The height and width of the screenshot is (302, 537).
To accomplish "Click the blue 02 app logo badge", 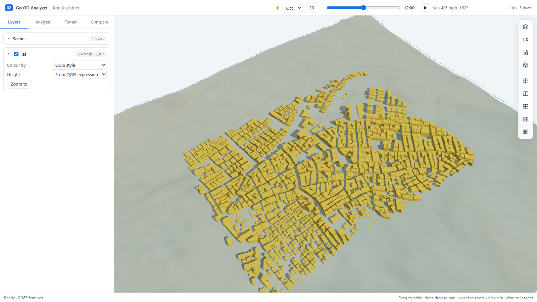I will coord(9,8).
